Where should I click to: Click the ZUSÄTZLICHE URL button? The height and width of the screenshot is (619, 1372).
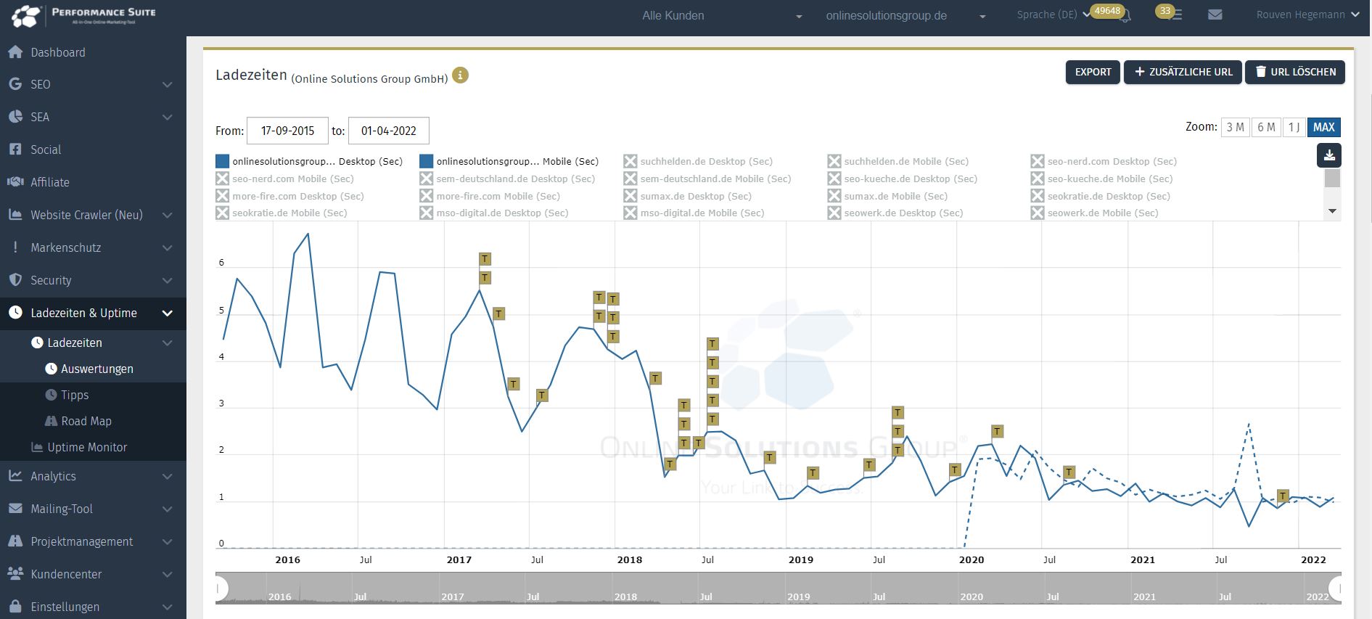pyautogui.click(x=1183, y=72)
